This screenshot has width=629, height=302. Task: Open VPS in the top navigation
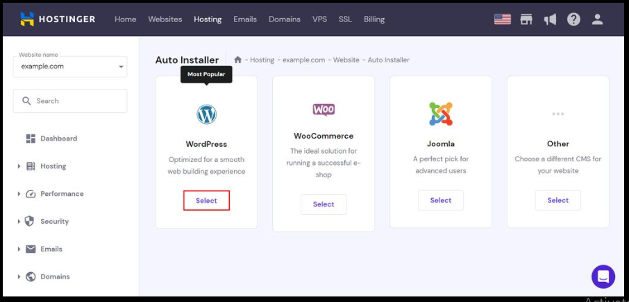click(319, 19)
